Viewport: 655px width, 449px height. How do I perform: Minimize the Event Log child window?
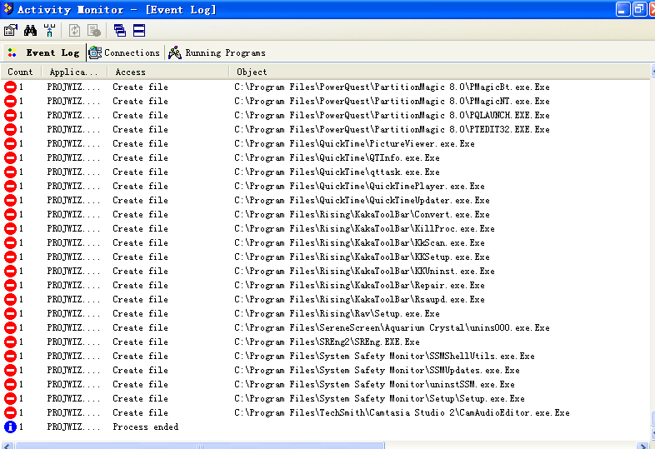pyautogui.click(x=622, y=9)
